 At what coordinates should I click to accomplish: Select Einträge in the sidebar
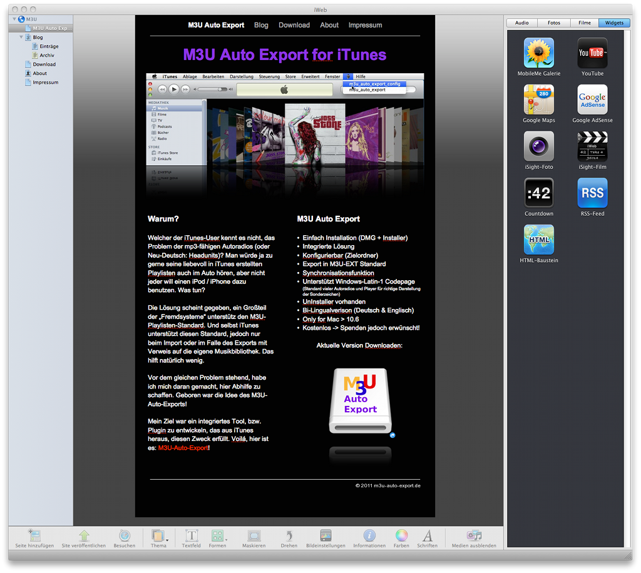[x=41, y=46]
